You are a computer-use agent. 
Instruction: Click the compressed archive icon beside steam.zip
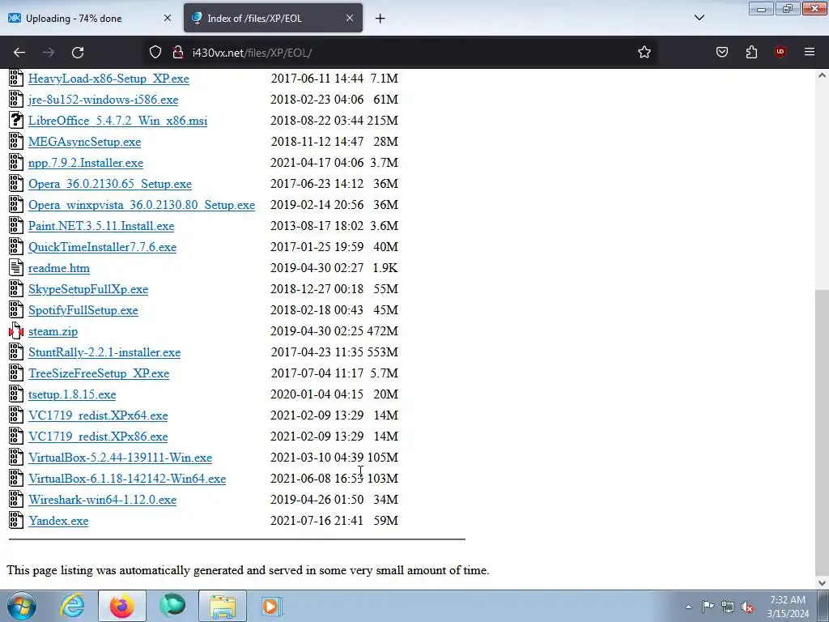pyautogui.click(x=16, y=331)
